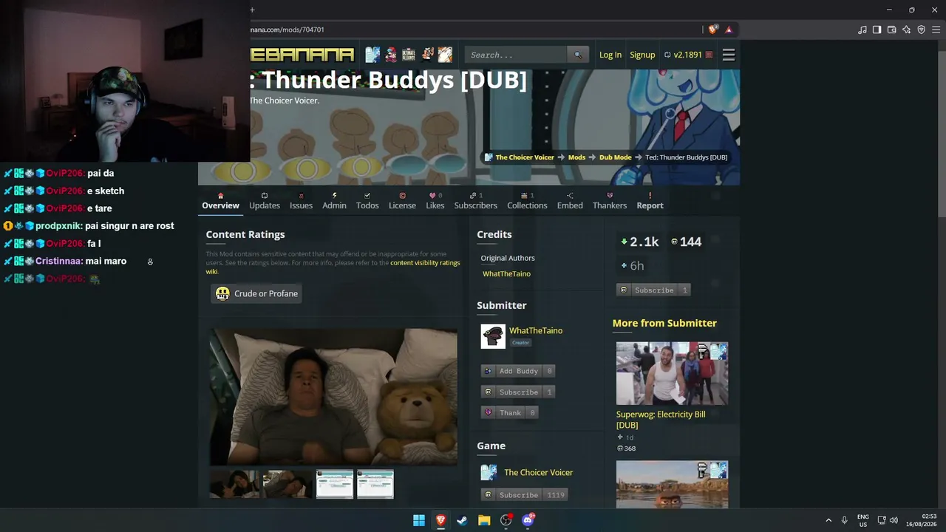The height and width of the screenshot is (532, 946).
Task: Click the microphone icon in system tray
Action: [x=844, y=520]
